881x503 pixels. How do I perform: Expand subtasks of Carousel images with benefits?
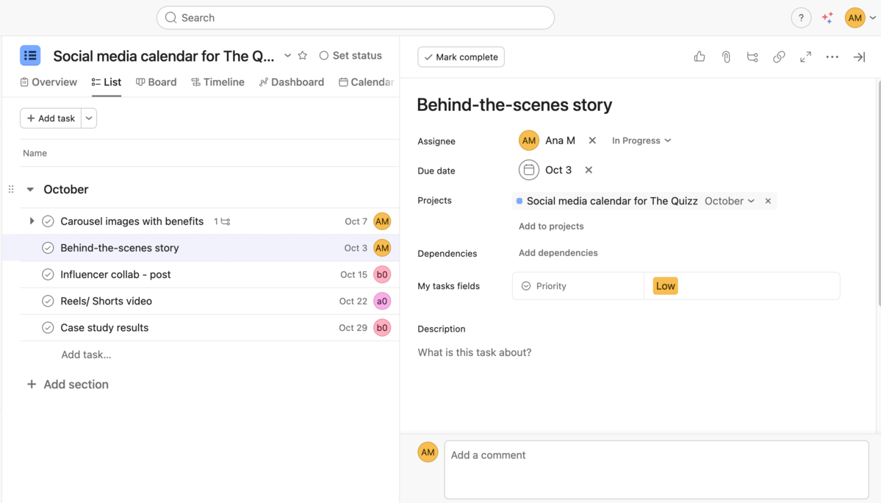pyautogui.click(x=31, y=221)
